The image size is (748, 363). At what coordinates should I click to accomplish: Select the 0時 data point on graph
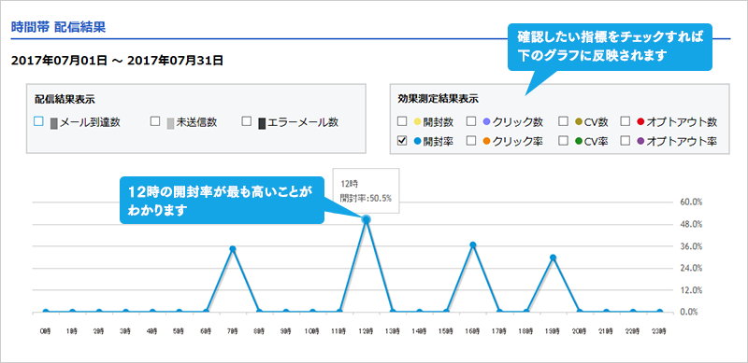click(x=46, y=312)
